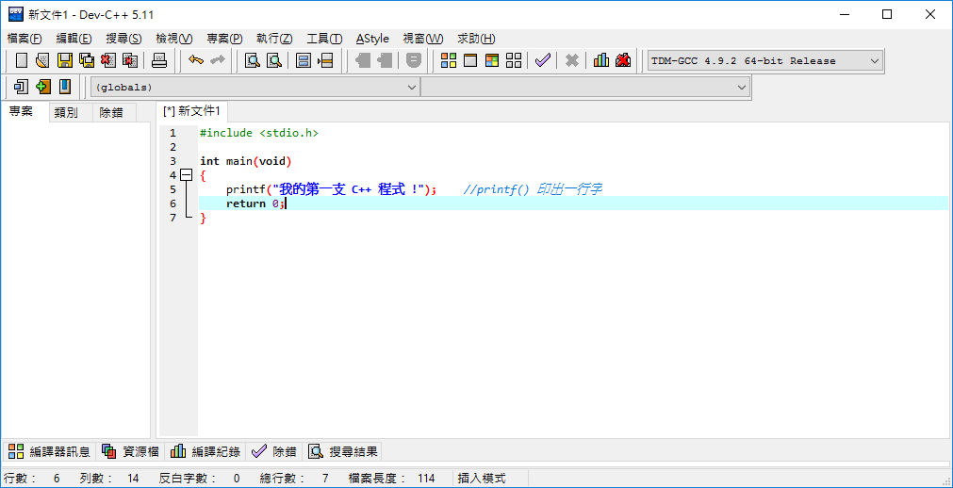Maximize the Dev-C++ window
This screenshot has width=953, height=488.
click(x=887, y=14)
